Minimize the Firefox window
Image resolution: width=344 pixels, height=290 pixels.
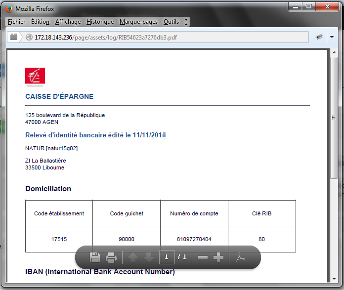pyautogui.click(x=296, y=7)
